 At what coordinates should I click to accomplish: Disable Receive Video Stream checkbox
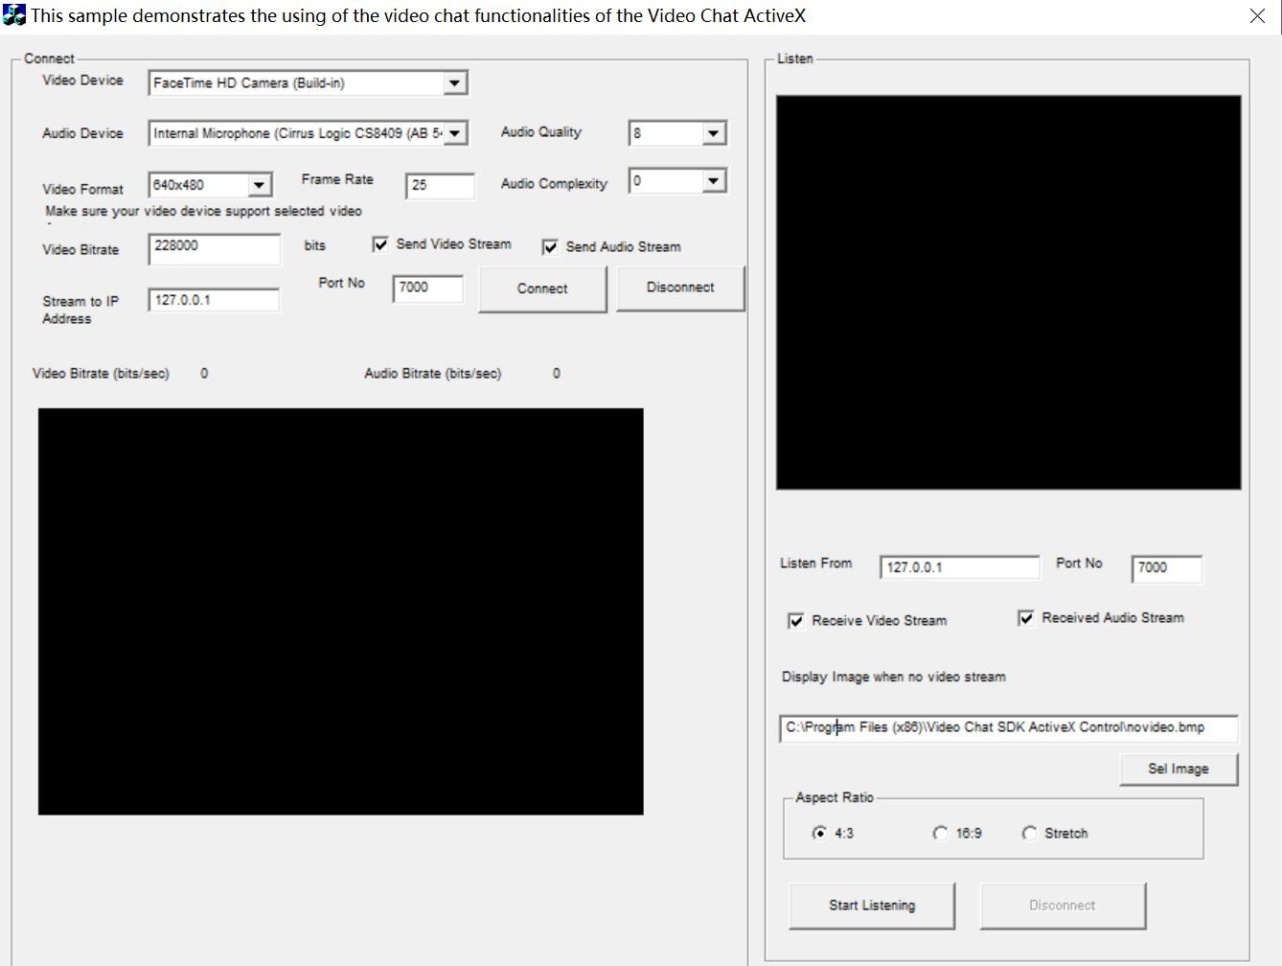[x=796, y=621]
